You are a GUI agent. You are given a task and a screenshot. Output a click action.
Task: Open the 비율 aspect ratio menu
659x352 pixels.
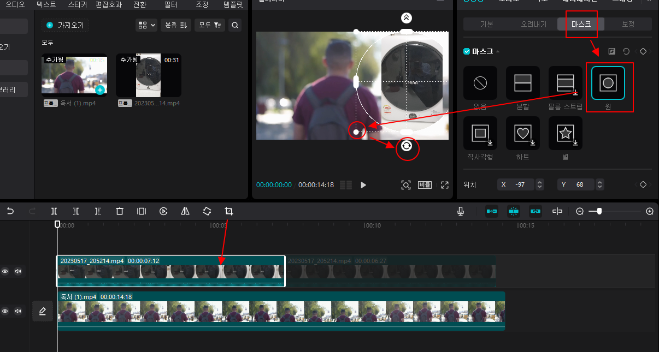click(425, 185)
